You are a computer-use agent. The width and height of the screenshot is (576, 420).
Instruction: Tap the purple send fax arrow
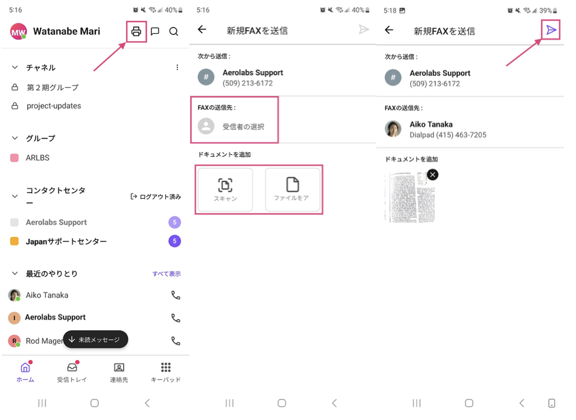click(551, 30)
